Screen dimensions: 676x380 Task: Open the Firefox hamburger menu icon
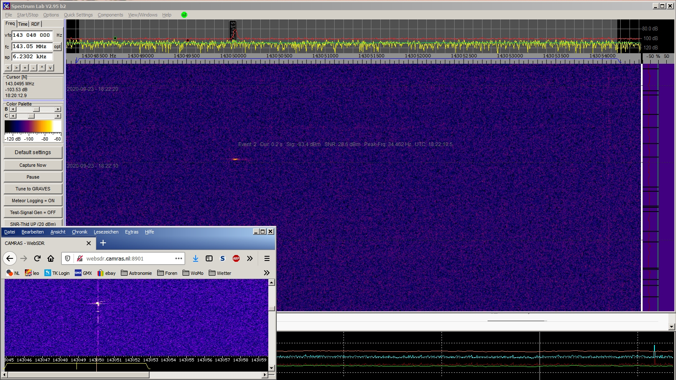pos(267,258)
